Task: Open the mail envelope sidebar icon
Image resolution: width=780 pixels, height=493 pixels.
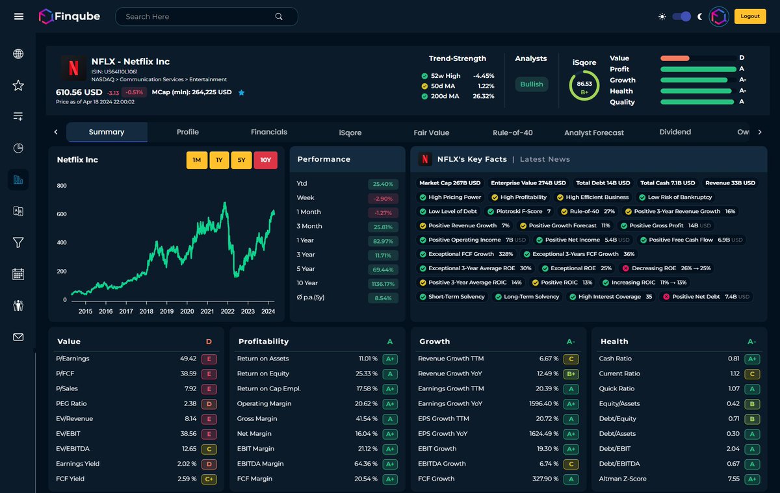Action: point(18,337)
